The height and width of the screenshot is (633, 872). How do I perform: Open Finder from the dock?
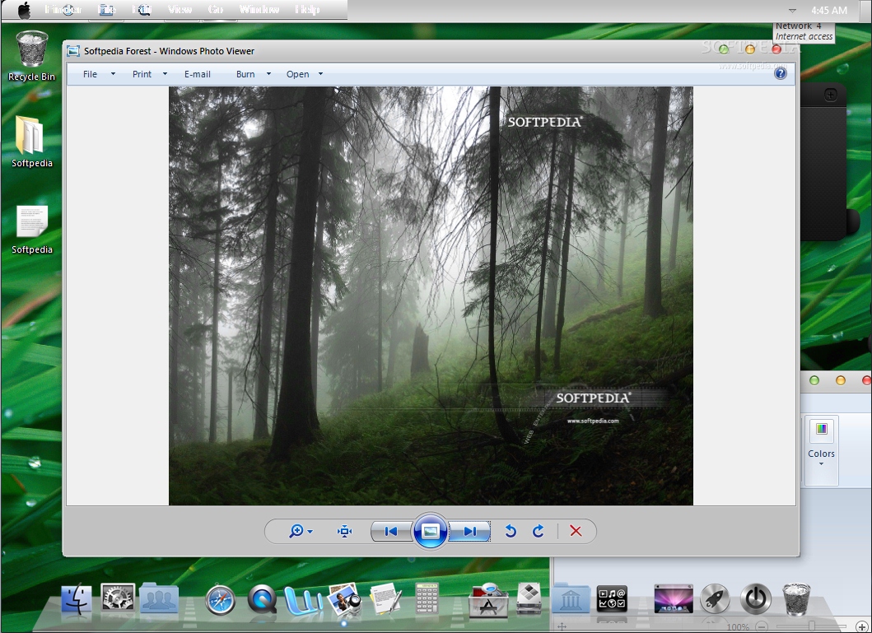coord(77,599)
